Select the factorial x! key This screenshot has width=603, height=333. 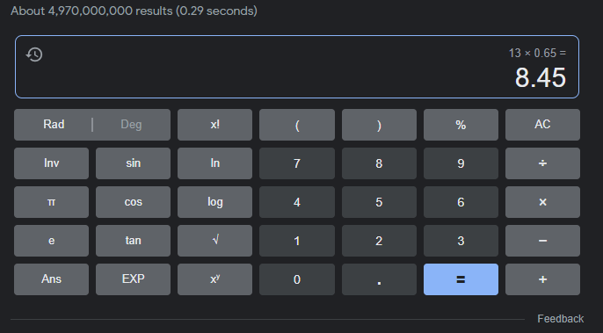tap(215, 125)
